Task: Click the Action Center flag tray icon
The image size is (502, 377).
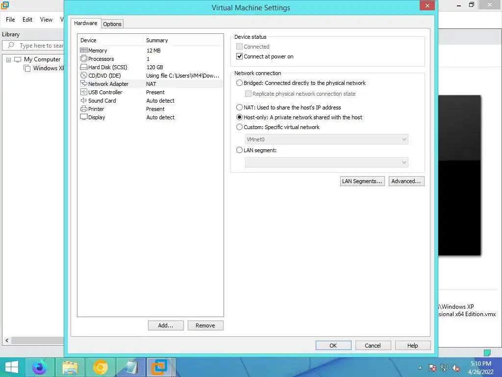Action: point(432,368)
